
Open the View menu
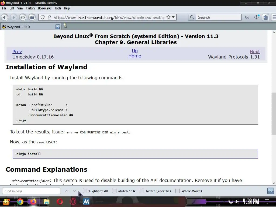(x=20, y=8)
